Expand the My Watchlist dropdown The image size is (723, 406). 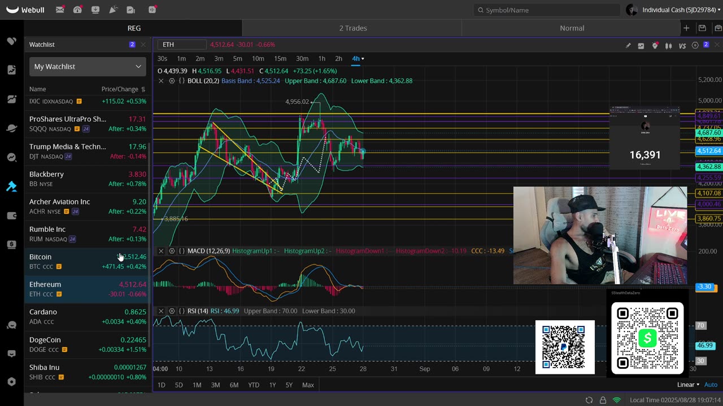(x=88, y=67)
